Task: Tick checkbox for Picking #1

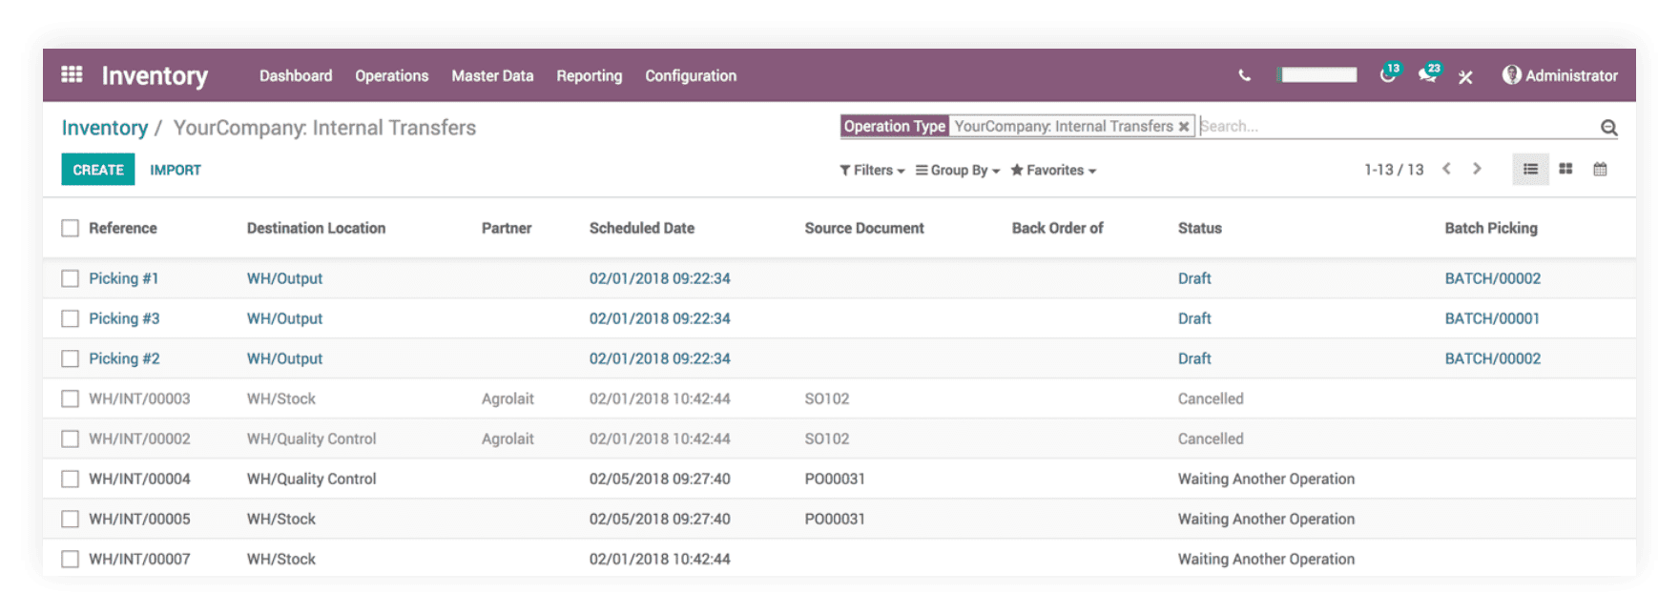Action: click(x=70, y=278)
